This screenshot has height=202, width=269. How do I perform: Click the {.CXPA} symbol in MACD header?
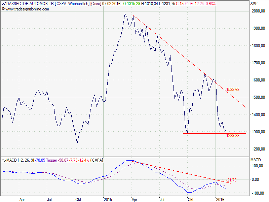(97, 160)
